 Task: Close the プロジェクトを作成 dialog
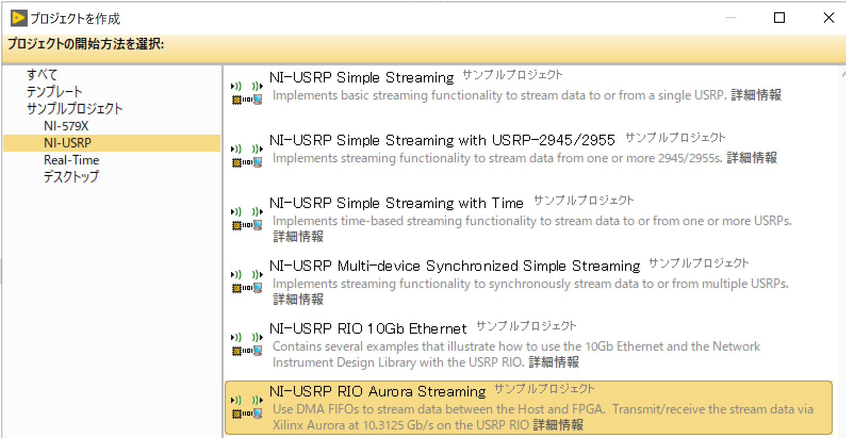tap(829, 18)
